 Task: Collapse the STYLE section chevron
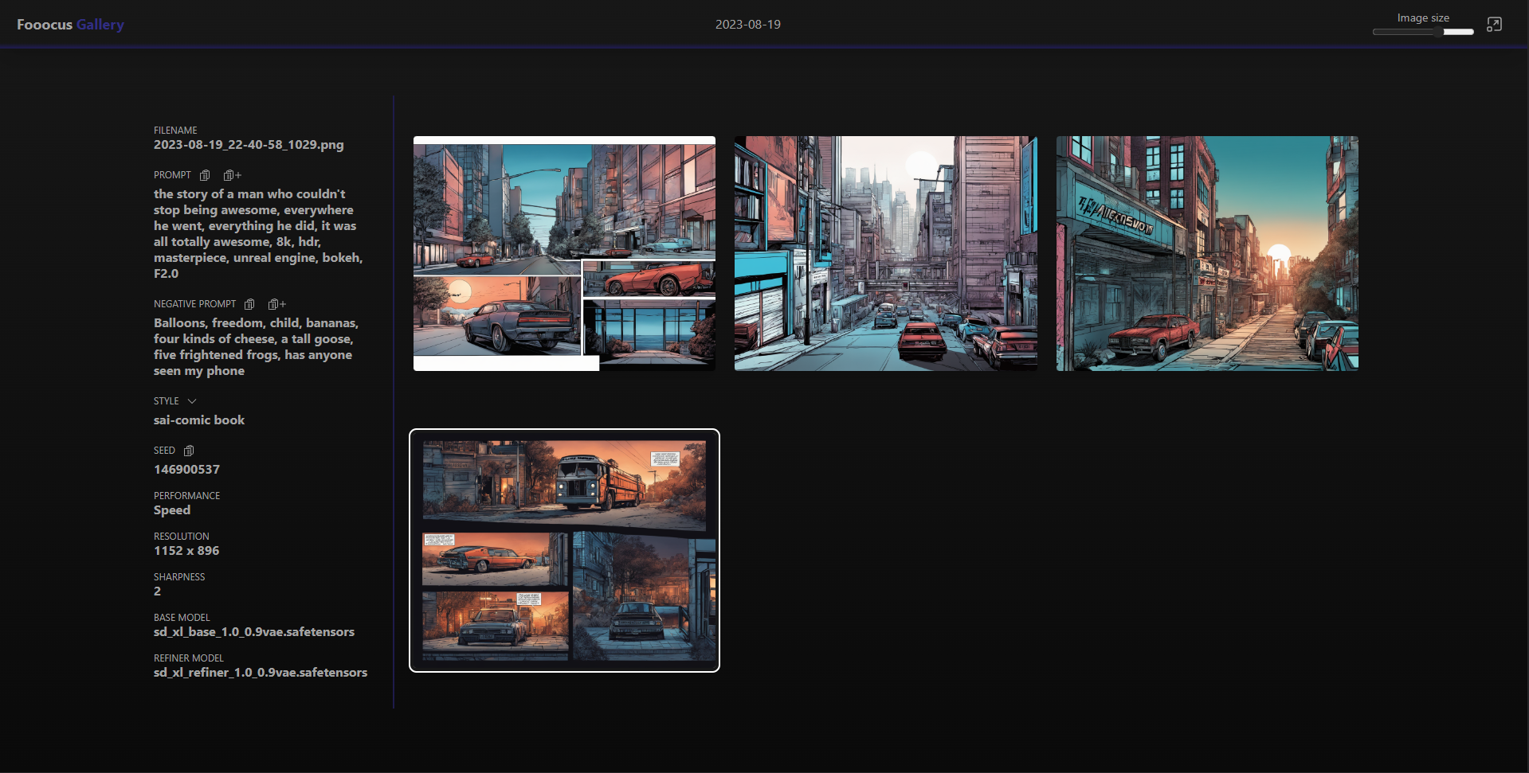click(x=191, y=401)
